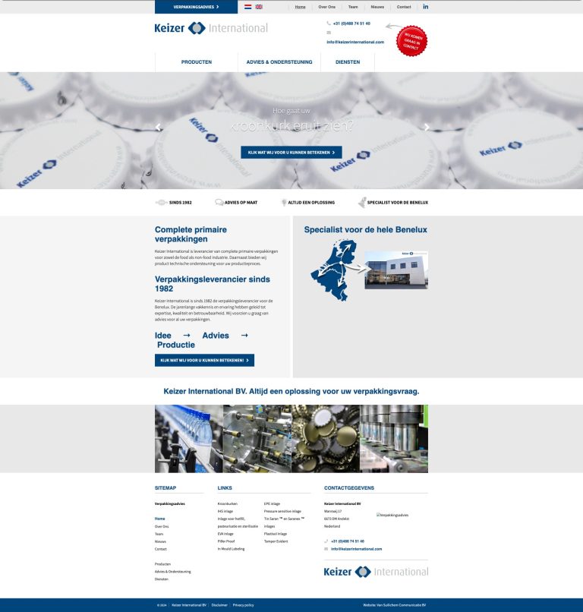Click the footer email info@keizerinternational.com
583x612 pixels.
356,549
